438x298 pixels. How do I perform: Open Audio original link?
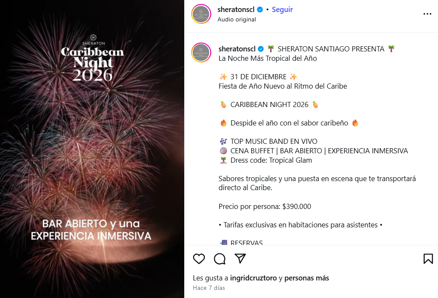click(237, 20)
